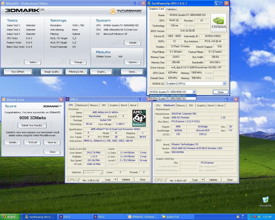This screenshot has height=220, width=275.
Task: Open Graphics tab in motherboard CPU-Z window
Action: tap(201, 106)
